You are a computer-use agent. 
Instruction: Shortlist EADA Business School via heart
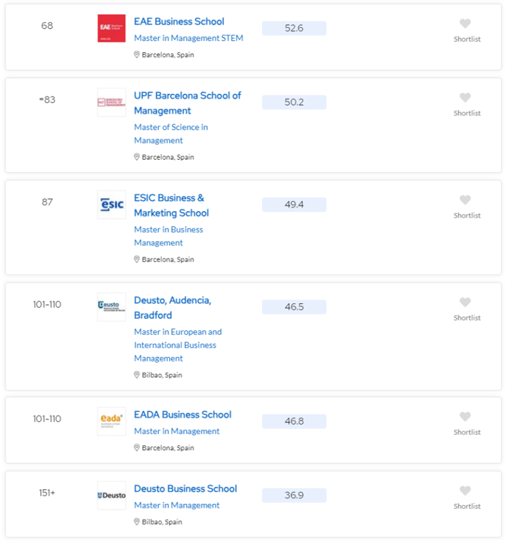(x=465, y=417)
